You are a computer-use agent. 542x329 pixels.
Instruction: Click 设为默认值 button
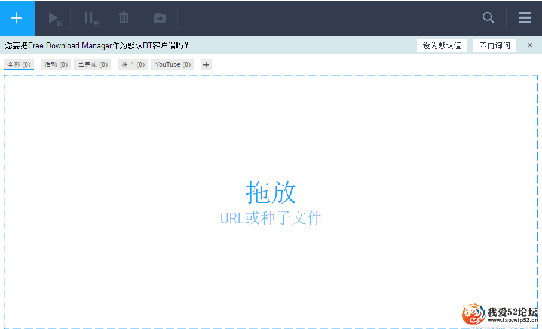tap(442, 45)
